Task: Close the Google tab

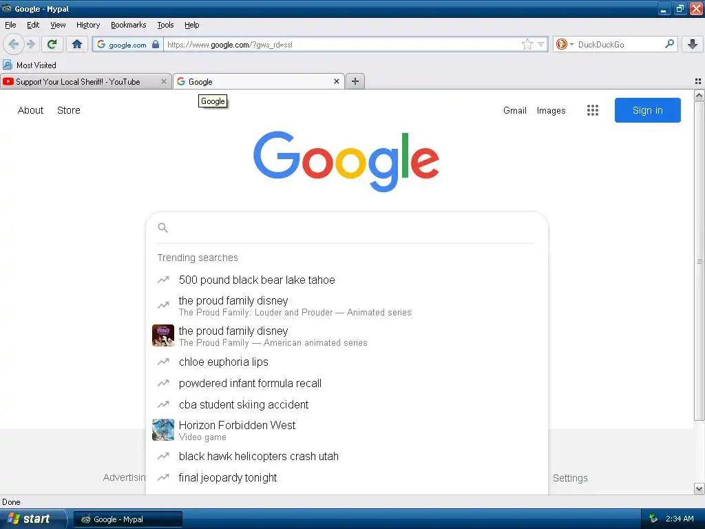Action: click(336, 81)
